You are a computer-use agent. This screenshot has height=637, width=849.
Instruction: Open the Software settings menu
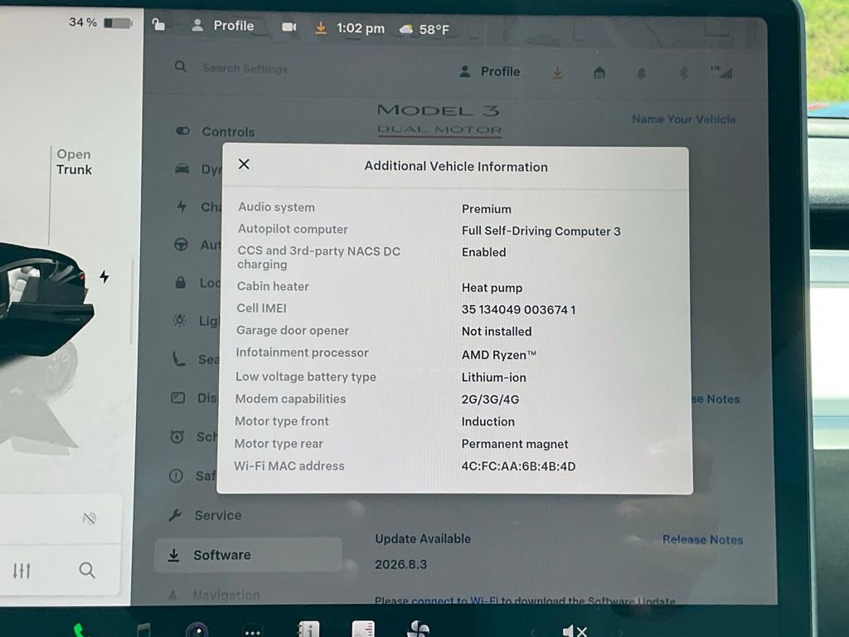point(221,555)
